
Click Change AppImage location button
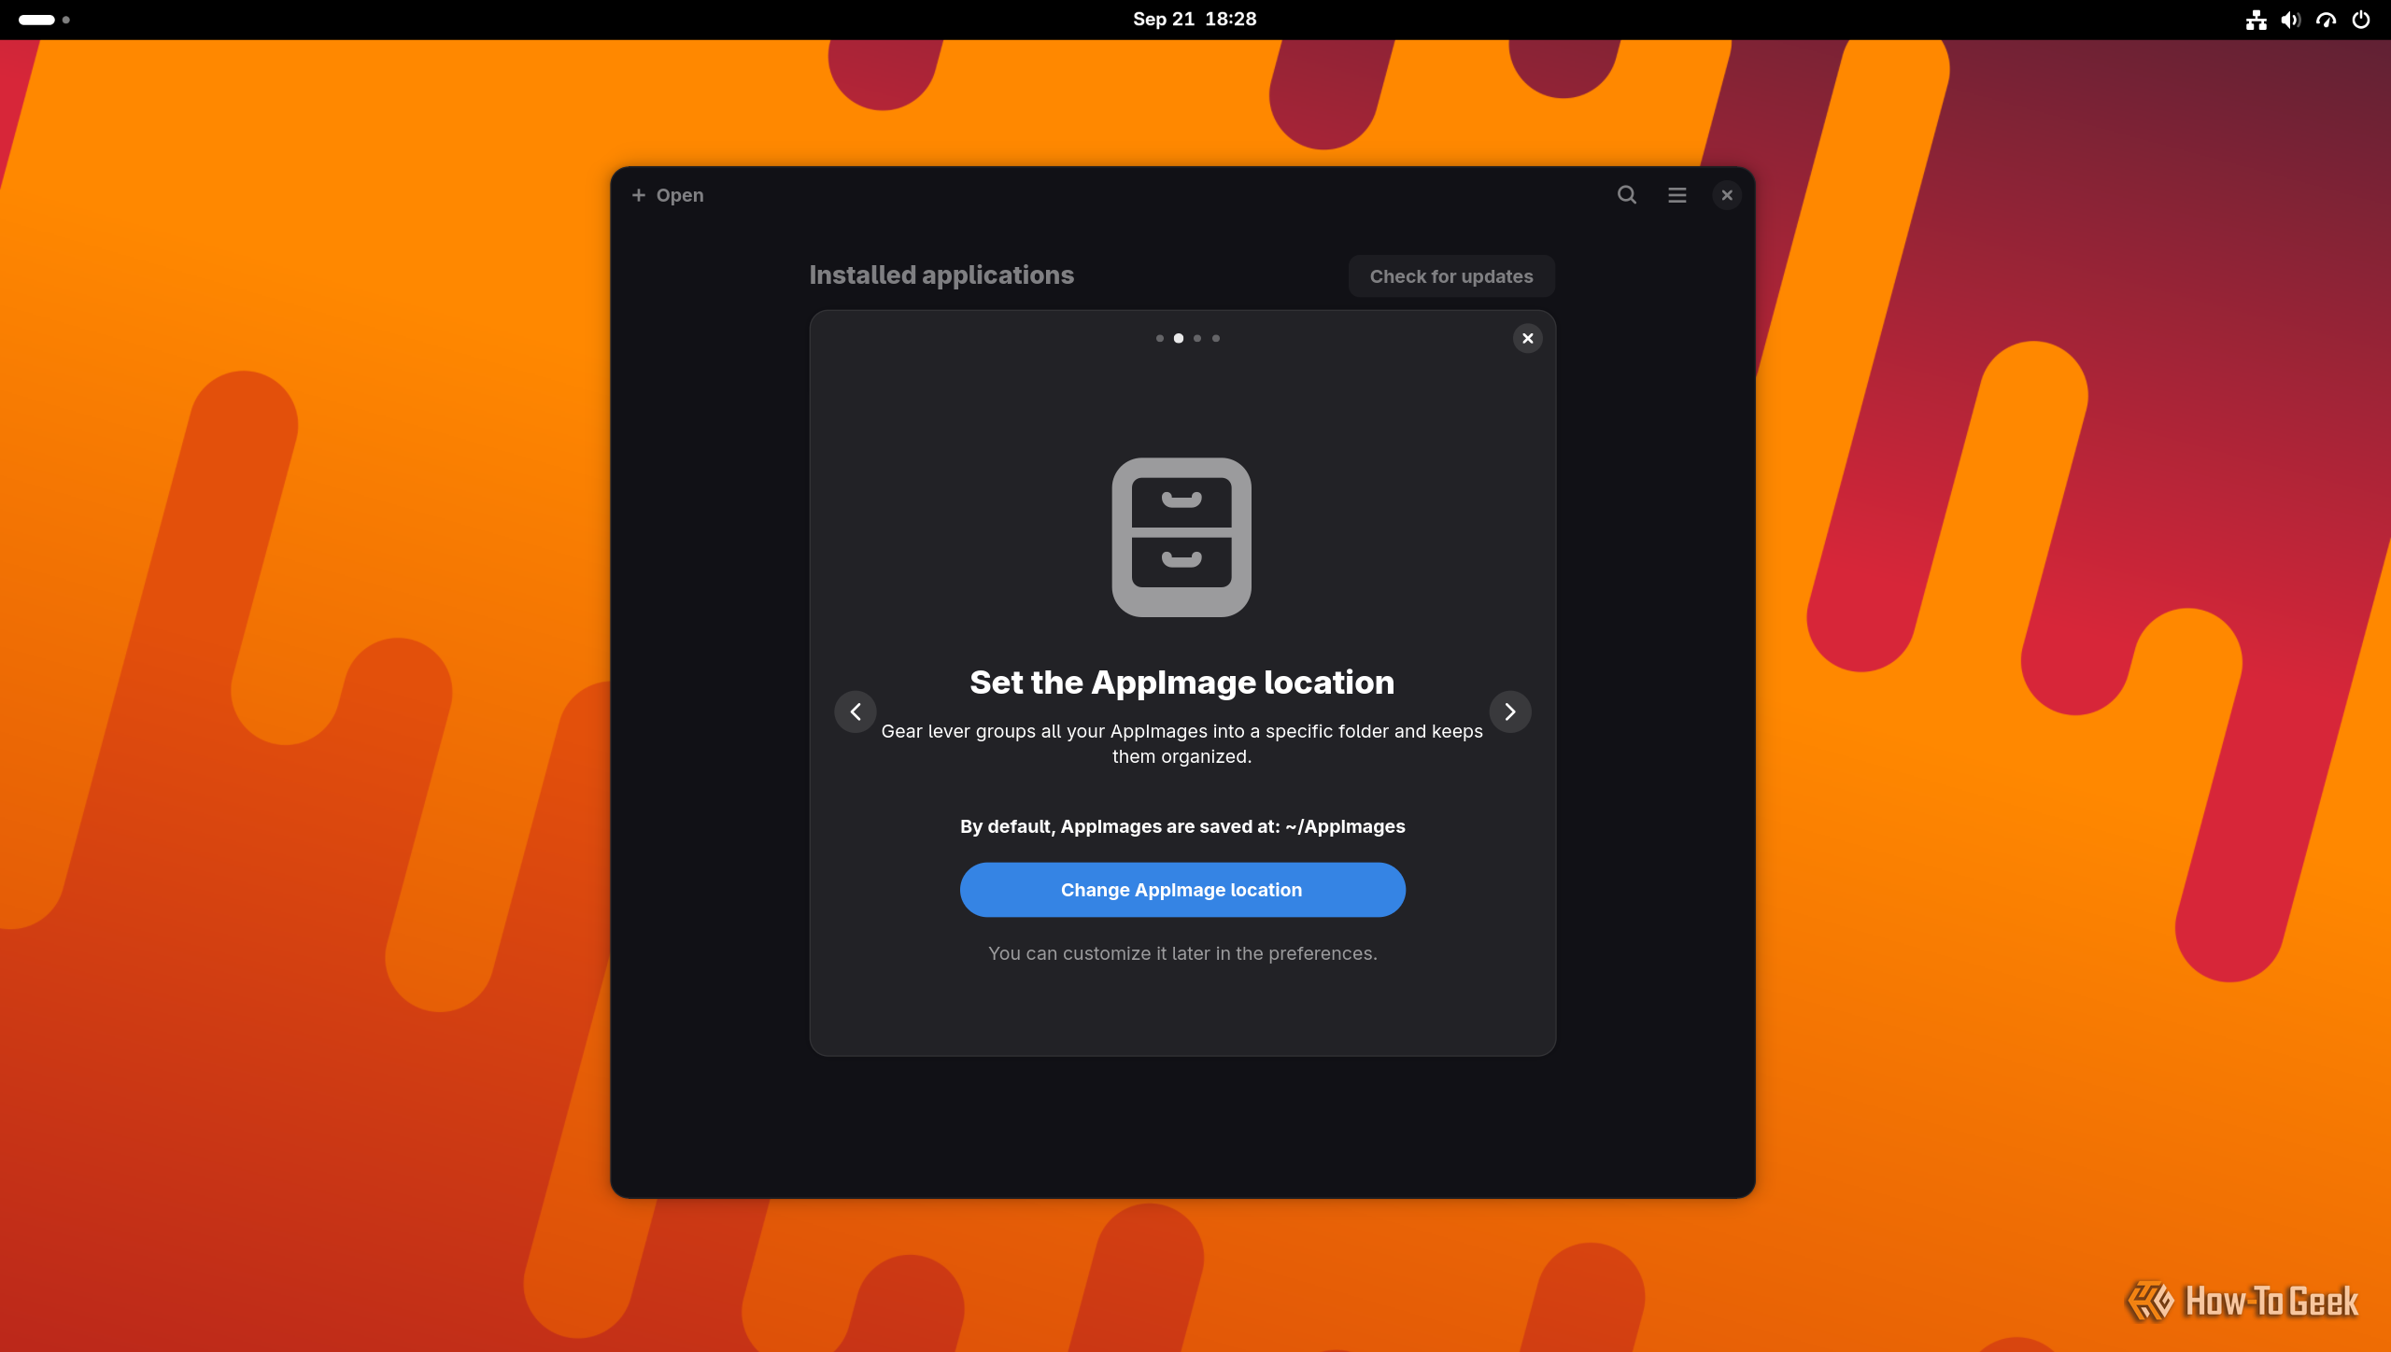click(x=1182, y=890)
